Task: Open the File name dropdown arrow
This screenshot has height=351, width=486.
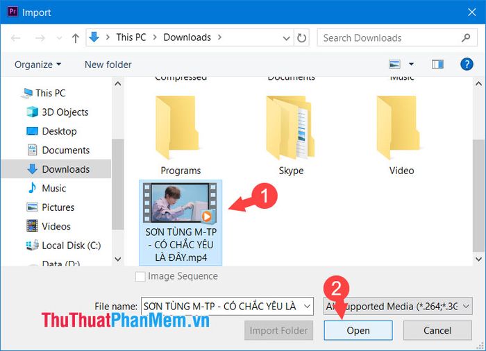Action: [307, 307]
